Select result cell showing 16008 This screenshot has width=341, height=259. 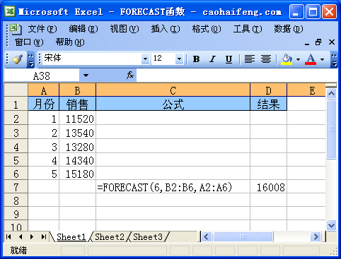coord(269,187)
